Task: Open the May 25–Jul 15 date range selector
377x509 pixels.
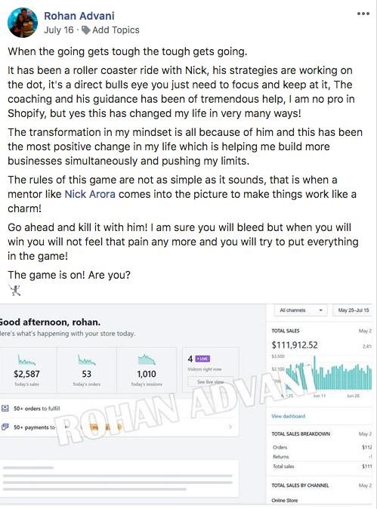Action: point(353,310)
